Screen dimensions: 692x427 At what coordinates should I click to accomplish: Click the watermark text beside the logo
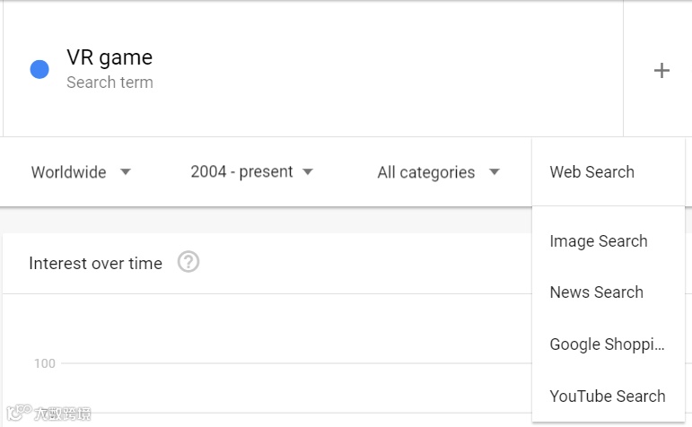(x=61, y=414)
